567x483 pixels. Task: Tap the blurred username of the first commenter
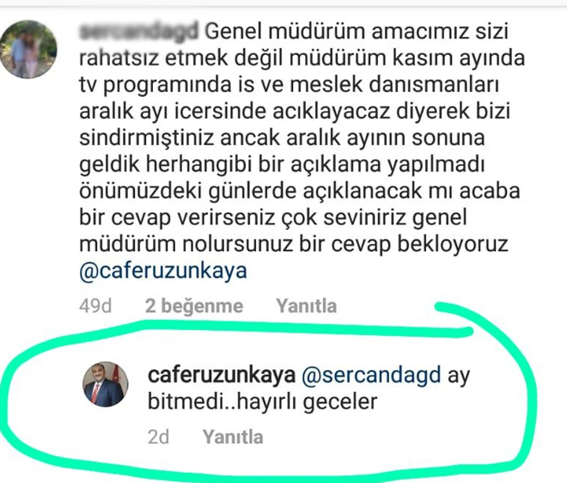click(139, 31)
